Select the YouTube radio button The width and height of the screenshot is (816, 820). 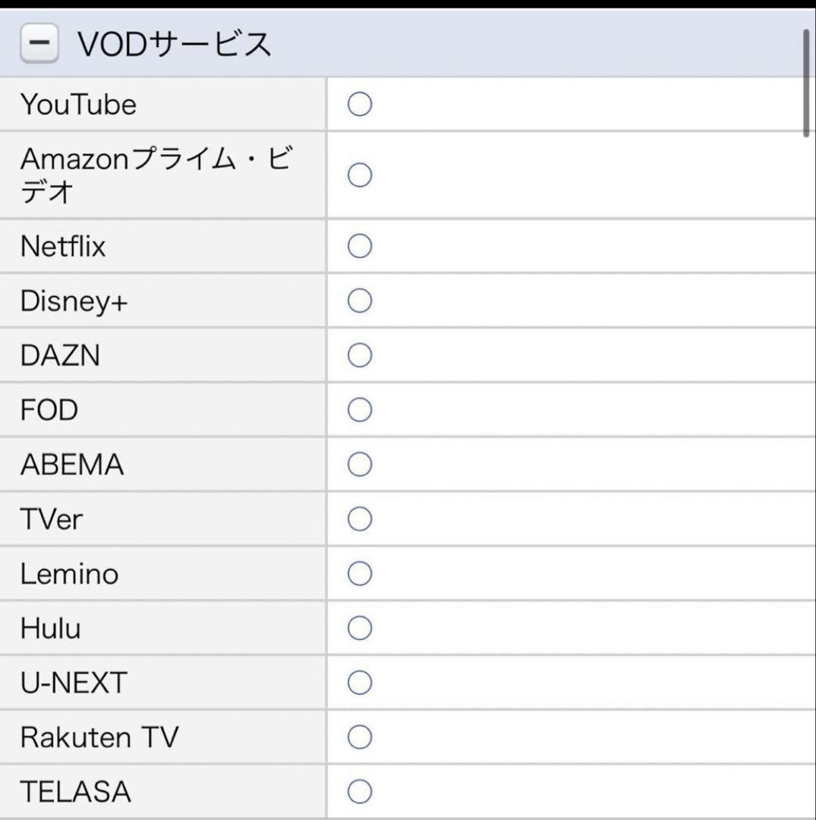(358, 105)
